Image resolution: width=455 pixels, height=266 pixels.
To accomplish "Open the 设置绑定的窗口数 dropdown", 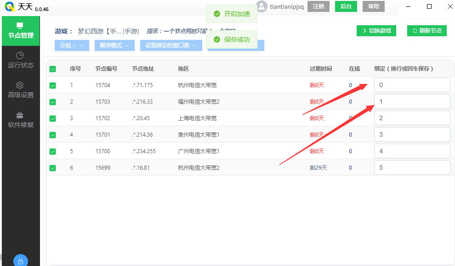I will tap(171, 45).
